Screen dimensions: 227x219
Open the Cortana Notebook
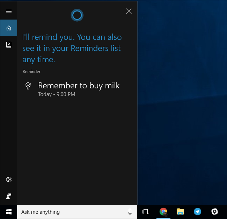click(9, 45)
